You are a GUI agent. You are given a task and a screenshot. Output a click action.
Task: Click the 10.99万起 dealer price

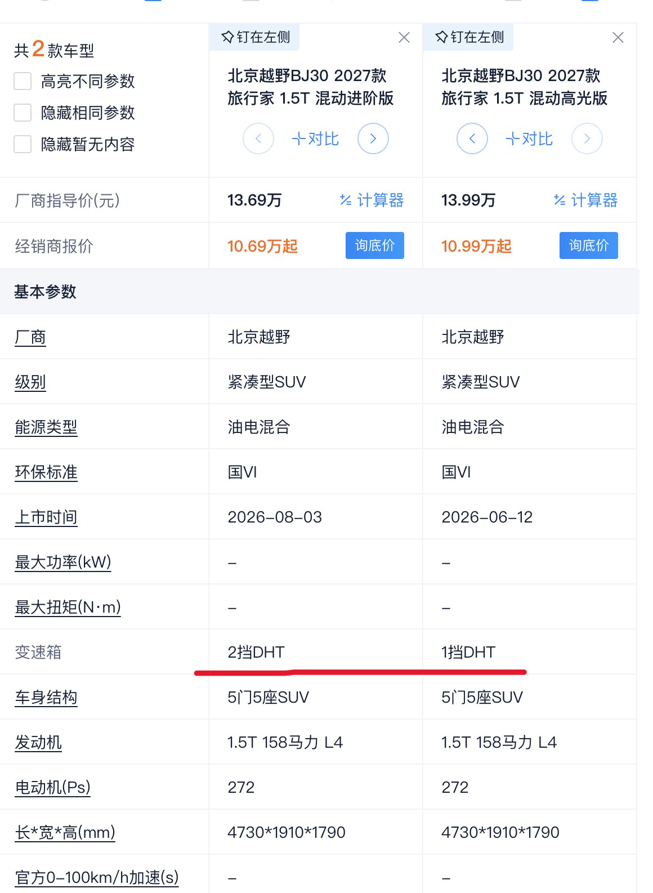tap(476, 246)
